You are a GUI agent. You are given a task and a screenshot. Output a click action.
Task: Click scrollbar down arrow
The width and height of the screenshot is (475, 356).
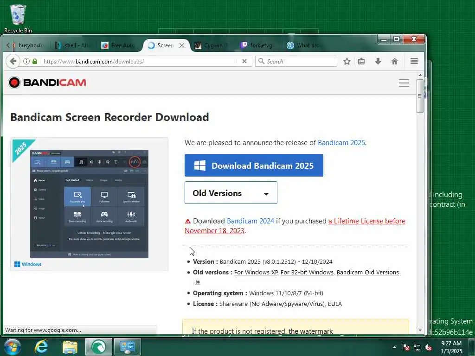click(420, 330)
